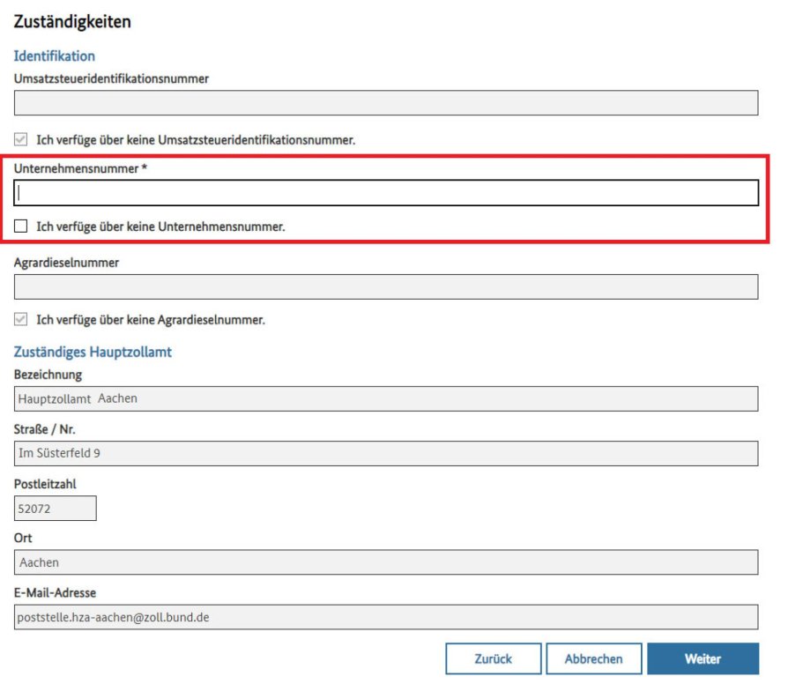Click the 'Zuständigkeiten' page heading
The image size is (788, 684).
tap(72, 23)
